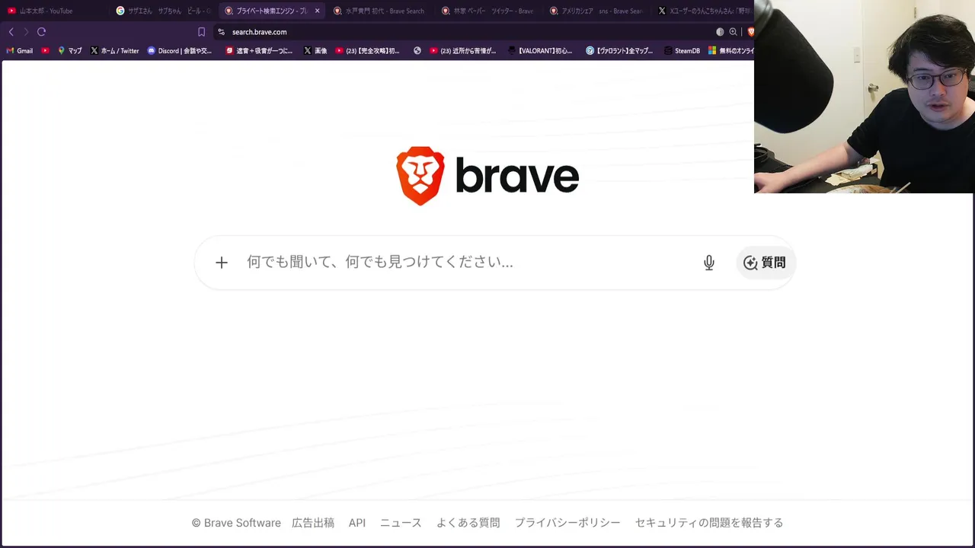The width and height of the screenshot is (975, 548).
Task: Go back with the browser back arrow
Action: coord(11,32)
